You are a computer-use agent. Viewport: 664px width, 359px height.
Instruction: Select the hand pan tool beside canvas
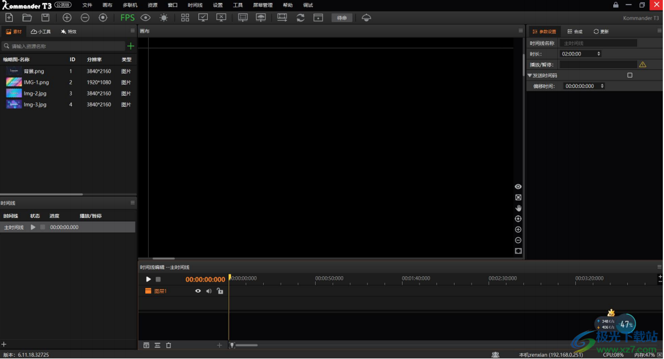tap(518, 208)
